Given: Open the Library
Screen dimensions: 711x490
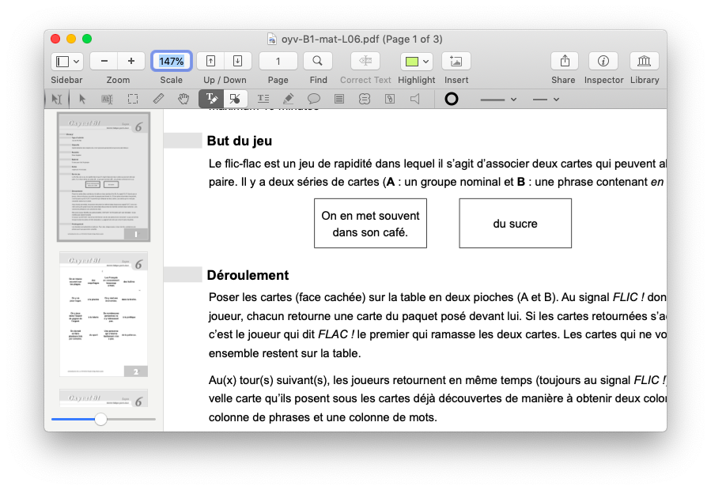Looking at the screenshot, I should click(645, 61).
